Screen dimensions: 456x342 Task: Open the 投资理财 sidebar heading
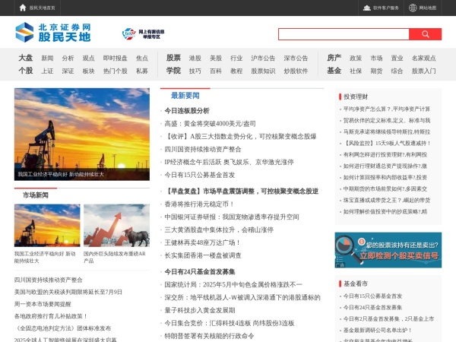[x=356, y=97]
